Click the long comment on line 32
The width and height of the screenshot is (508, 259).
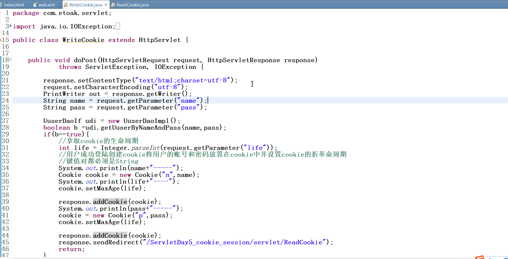coord(203,155)
